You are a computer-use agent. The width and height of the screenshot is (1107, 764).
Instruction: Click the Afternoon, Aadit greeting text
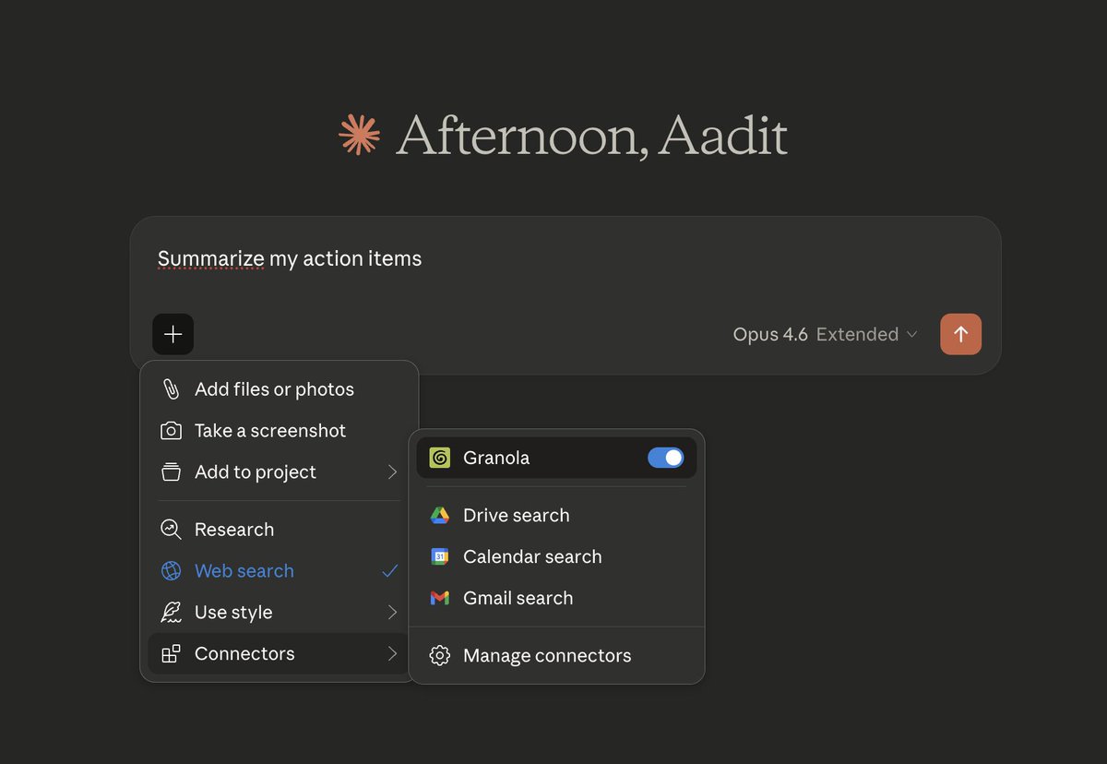click(591, 136)
